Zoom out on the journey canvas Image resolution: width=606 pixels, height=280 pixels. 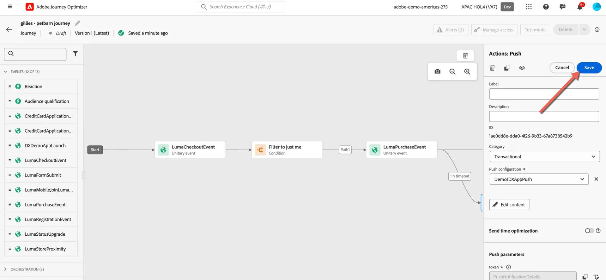point(452,71)
